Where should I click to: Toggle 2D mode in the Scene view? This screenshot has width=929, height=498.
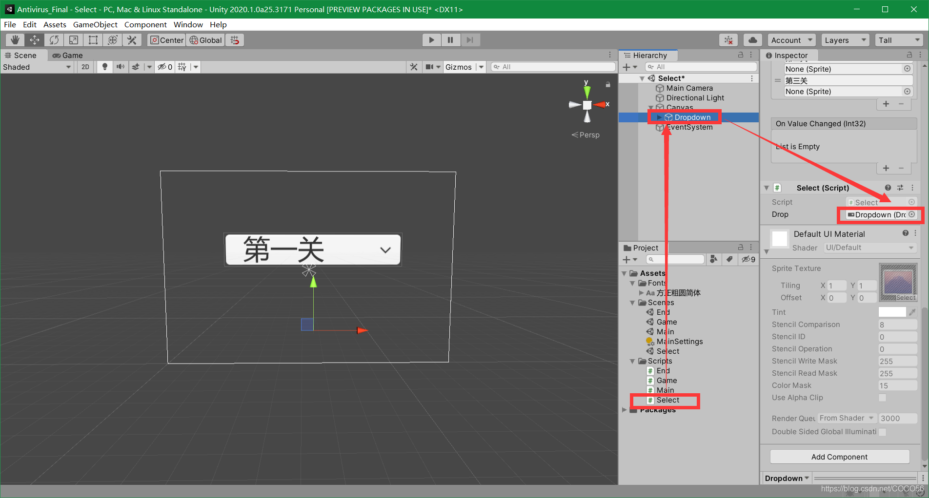(x=84, y=67)
